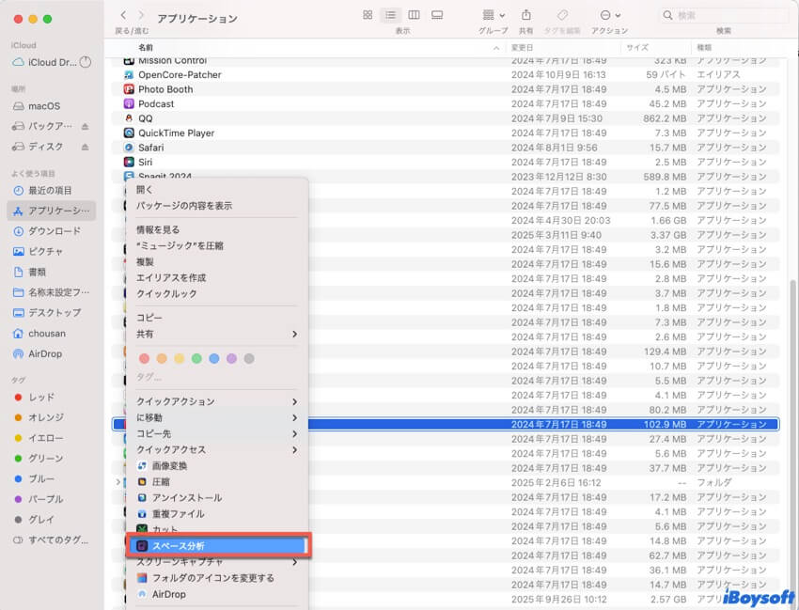Eject the ディスク volume in sidebar
The height and width of the screenshot is (610, 799).
(x=85, y=147)
